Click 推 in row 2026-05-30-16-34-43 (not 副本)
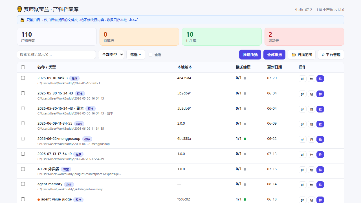361x203 pixels. (320, 94)
